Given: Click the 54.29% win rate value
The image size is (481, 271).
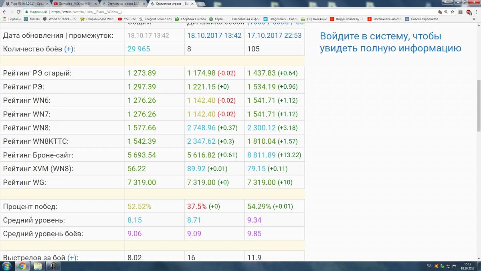Looking at the screenshot, I should pos(259,207).
